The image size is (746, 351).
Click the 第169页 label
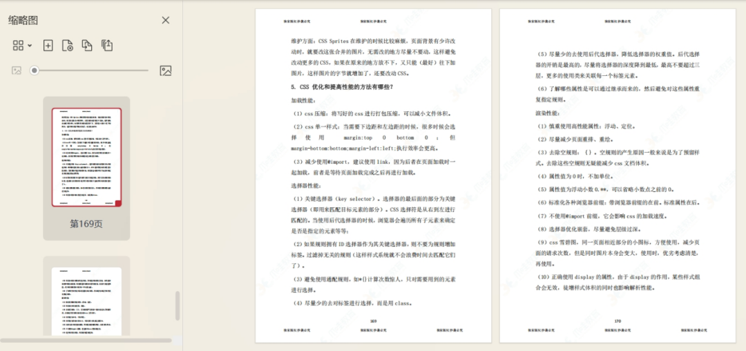[x=86, y=224]
